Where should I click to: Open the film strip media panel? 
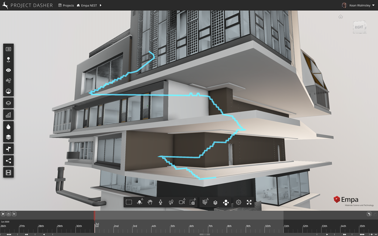pos(8,172)
